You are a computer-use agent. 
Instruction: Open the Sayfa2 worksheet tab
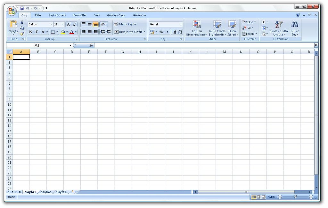pyautogui.click(x=46, y=192)
